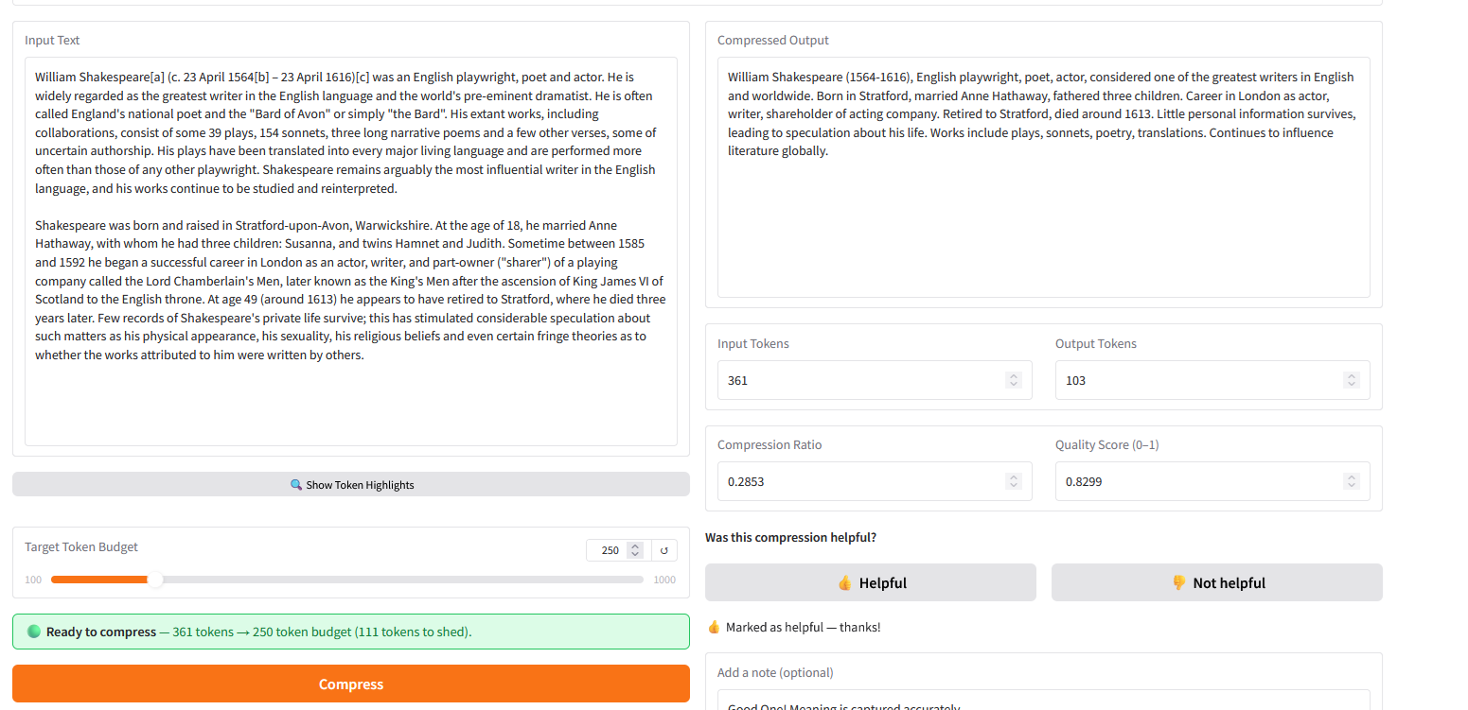Click the Compress button
Screen dimensions: 1468x710
click(x=350, y=684)
